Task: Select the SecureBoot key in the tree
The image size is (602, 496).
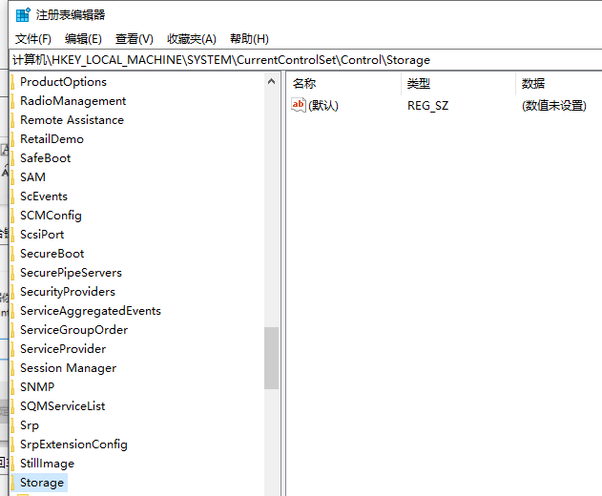Action: click(x=52, y=254)
